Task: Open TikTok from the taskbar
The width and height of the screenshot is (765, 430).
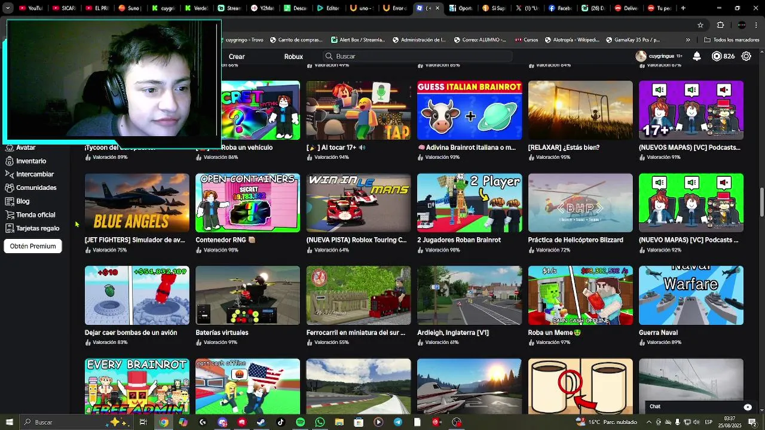Action: (281, 422)
